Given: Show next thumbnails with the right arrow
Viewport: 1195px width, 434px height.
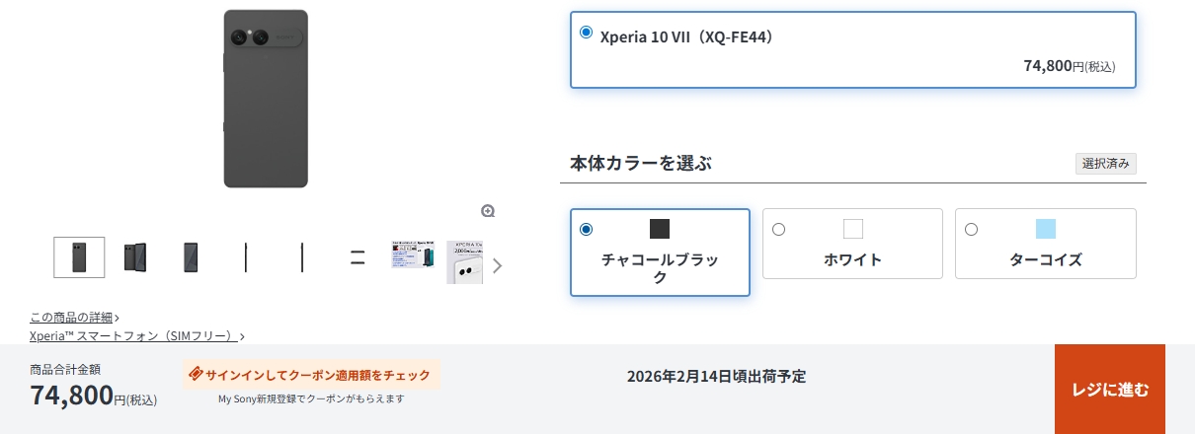Looking at the screenshot, I should point(497,265).
